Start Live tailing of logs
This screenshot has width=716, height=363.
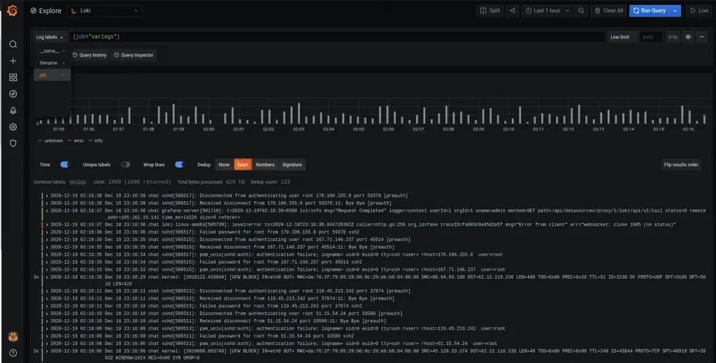(699, 10)
